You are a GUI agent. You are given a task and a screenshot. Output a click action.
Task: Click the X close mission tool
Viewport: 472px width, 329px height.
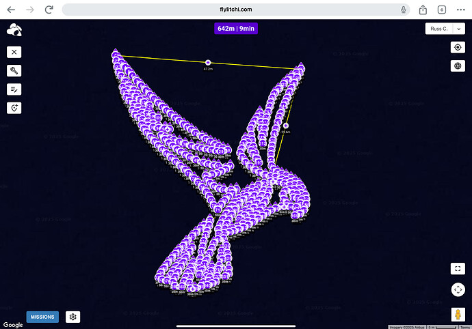[14, 52]
